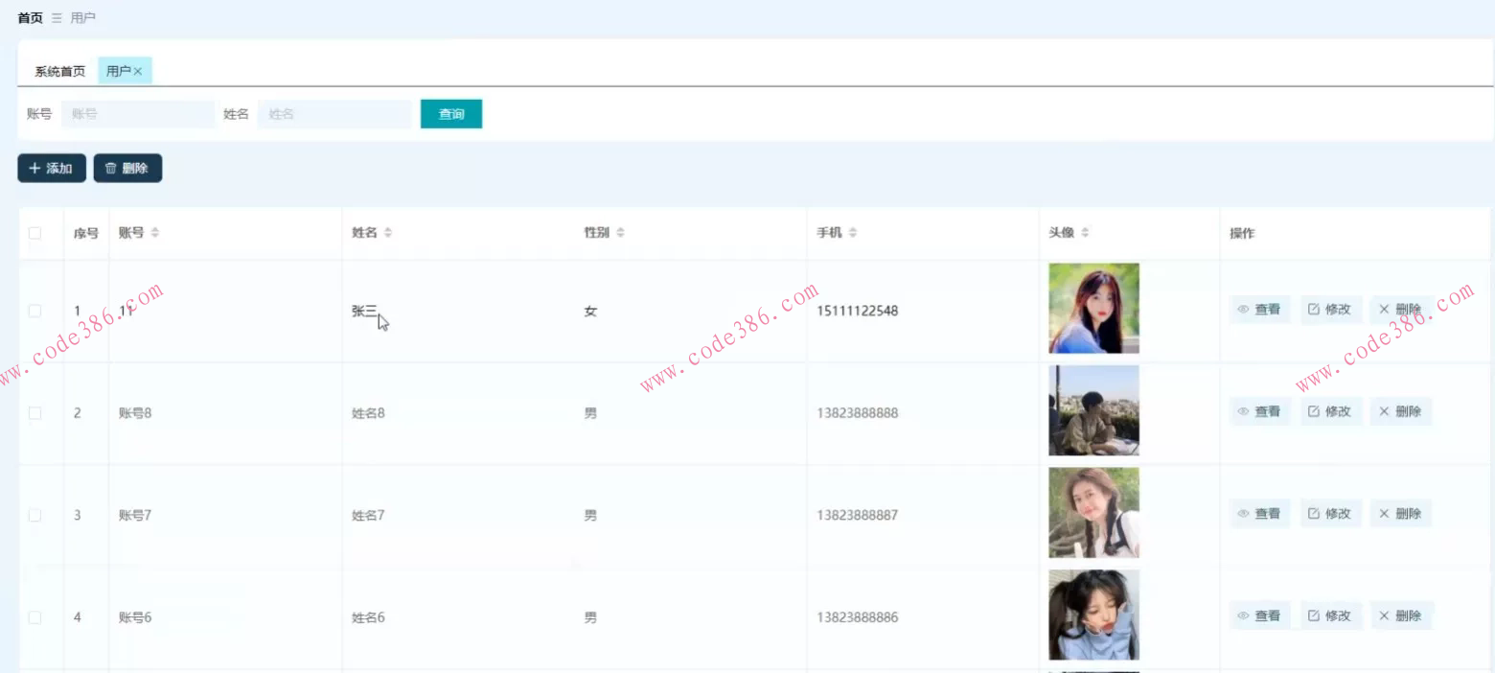
Task: Click the phone number 13823888887
Action: pyautogui.click(x=858, y=515)
